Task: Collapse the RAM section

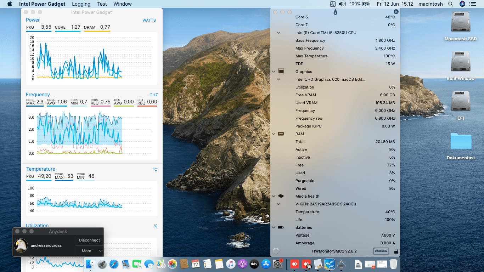Action: [x=274, y=134]
